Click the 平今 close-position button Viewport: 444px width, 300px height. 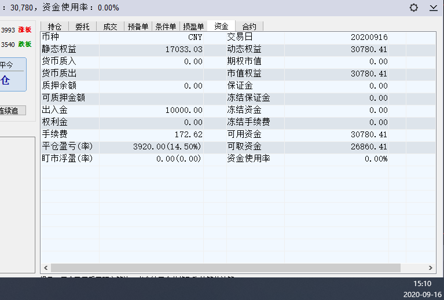pos(13,75)
